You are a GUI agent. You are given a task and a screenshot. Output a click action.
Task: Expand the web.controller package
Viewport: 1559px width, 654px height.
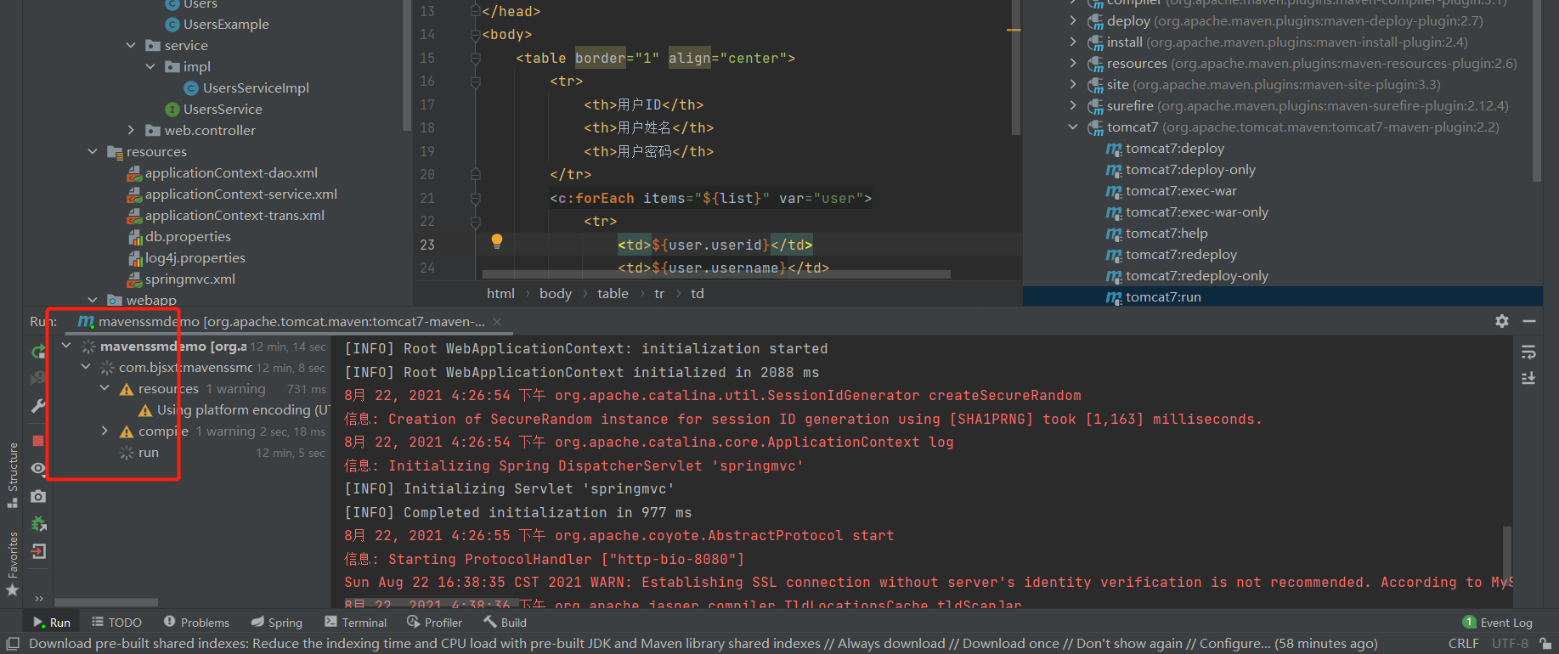click(x=130, y=130)
